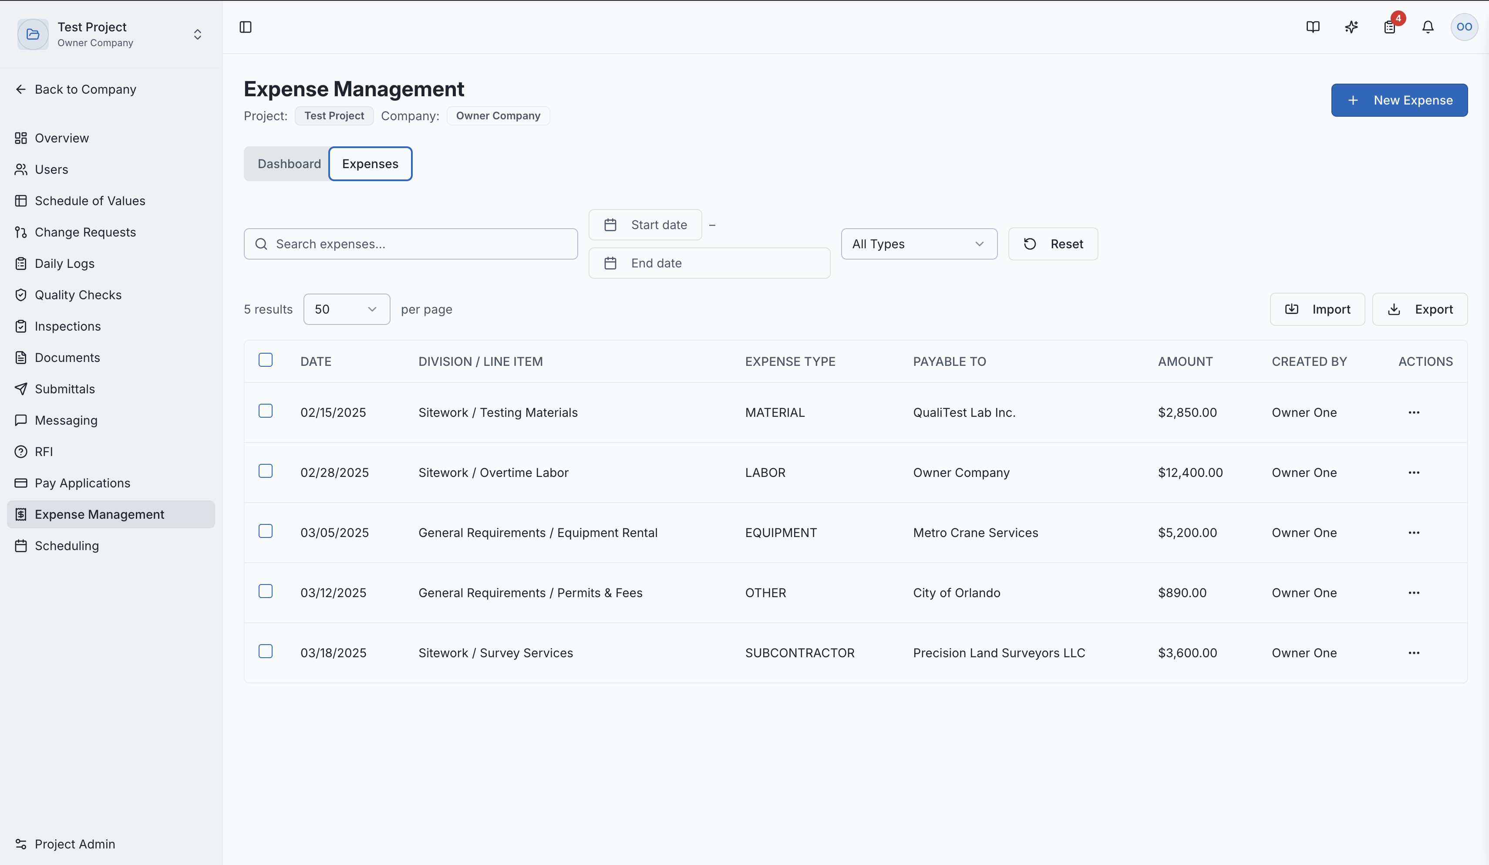The height and width of the screenshot is (865, 1489).
Task: Check the 02/15/2025 Testing Materials row
Action: tap(265, 410)
